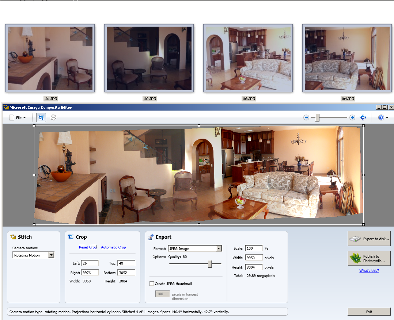
Task: Click the bottom-left crop handle
Action: tap(34, 225)
